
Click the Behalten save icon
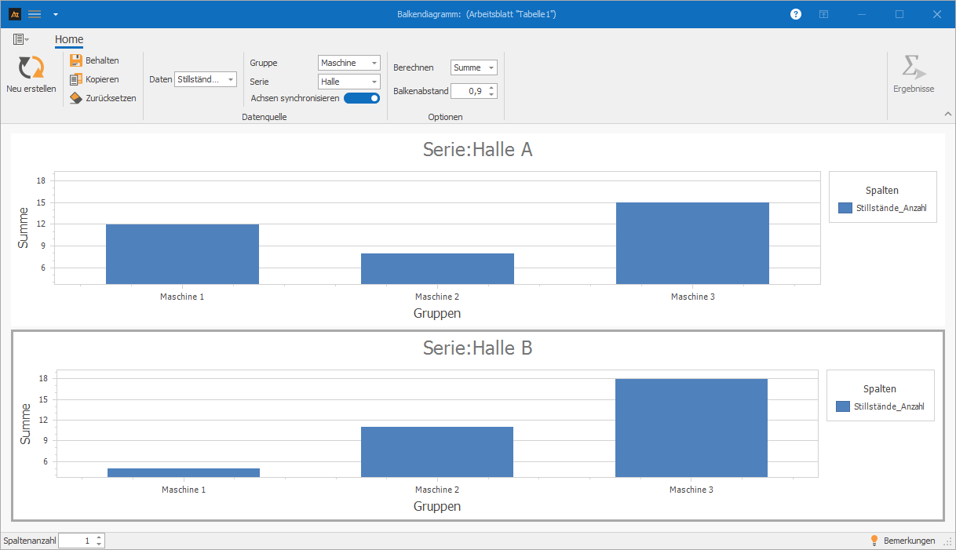click(x=76, y=60)
